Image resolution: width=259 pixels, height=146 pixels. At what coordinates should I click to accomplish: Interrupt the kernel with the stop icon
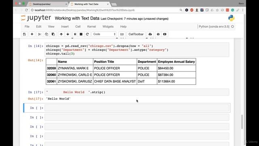tap(81, 34)
